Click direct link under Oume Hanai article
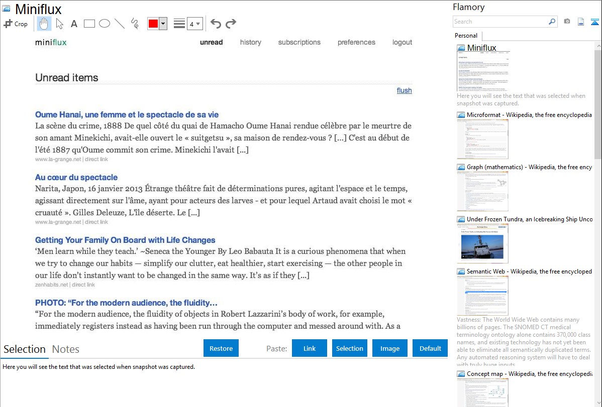Image resolution: width=602 pixels, height=407 pixels. point(96,159)
